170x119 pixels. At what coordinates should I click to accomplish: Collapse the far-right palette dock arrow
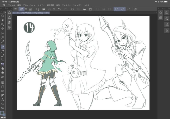169,8
